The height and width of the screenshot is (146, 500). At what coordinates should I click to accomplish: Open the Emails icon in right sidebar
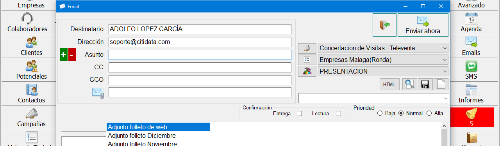click(471, 42)
